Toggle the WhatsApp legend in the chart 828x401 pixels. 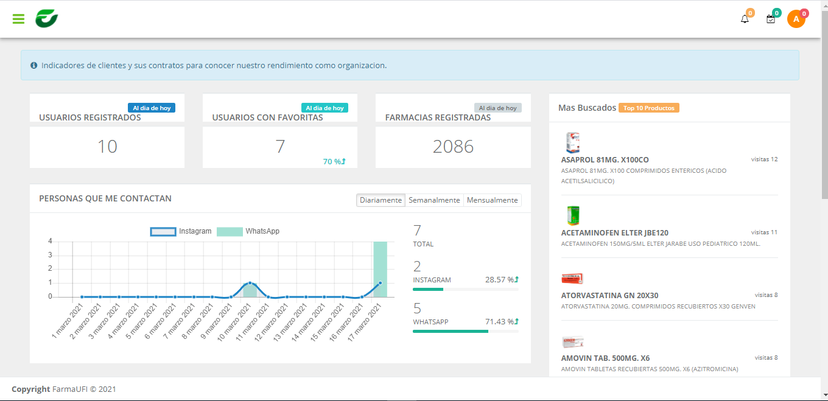click(248, 231)
